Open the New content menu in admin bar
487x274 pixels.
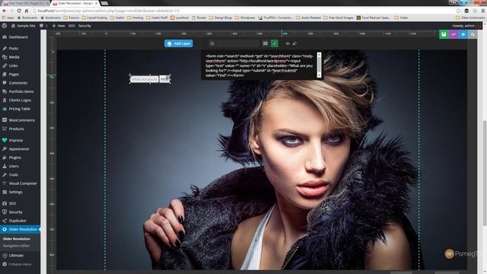click(59, 26)
